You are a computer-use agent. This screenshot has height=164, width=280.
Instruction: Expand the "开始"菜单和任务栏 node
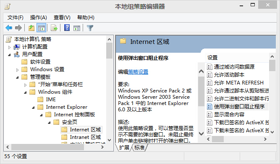(25, 85)
